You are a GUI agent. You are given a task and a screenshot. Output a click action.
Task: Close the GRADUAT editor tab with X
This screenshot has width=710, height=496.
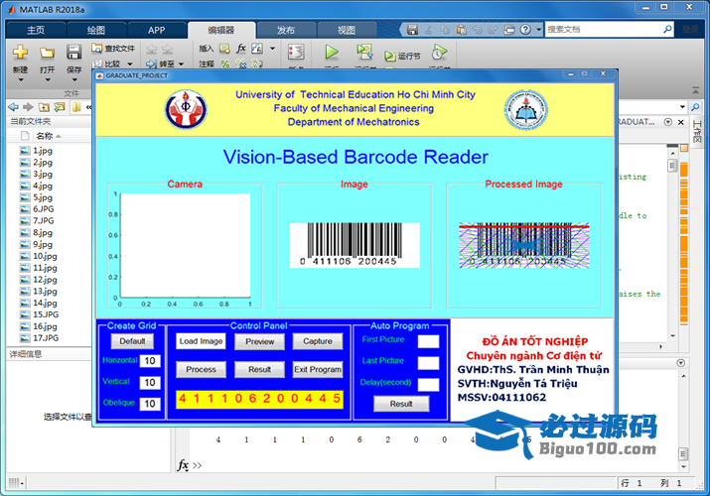[680, 122]
